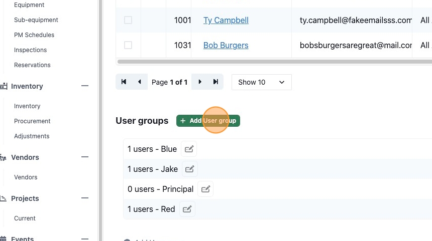Jump to the last page
This screenshot has height=241, width=432.
pos(215,82)
